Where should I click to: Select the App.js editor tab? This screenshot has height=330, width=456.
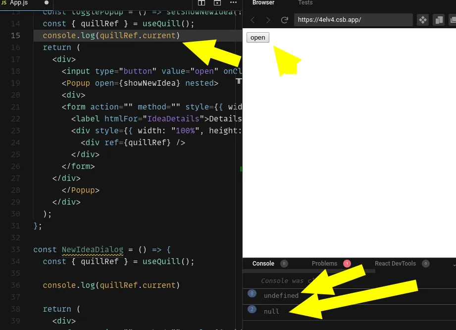pos(26,3)
